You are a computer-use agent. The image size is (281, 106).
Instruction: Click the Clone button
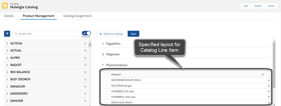click(x=271, y=6)
